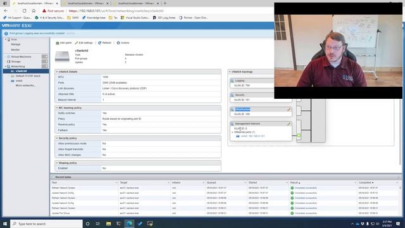
Task: Open File Explorer from taskbar
Action: pyautogui.click(x=108, y=224)
